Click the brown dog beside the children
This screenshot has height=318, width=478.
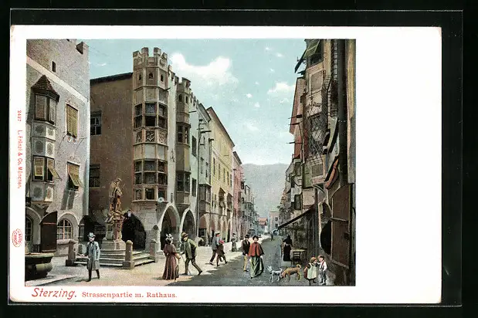pos(291,272)
